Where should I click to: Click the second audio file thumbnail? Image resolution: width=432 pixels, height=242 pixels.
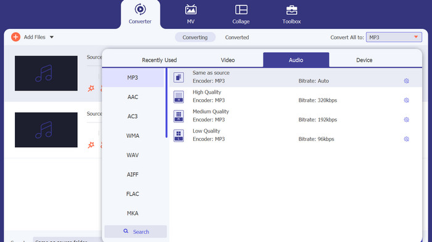[46, 130]
